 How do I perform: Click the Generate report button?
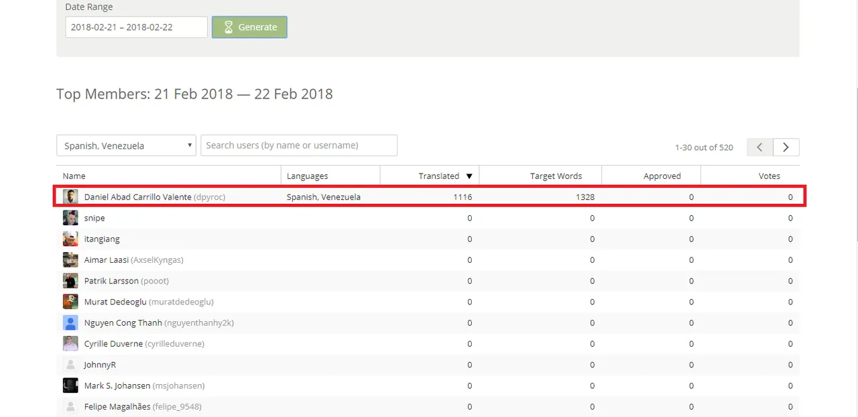[249, 27]
